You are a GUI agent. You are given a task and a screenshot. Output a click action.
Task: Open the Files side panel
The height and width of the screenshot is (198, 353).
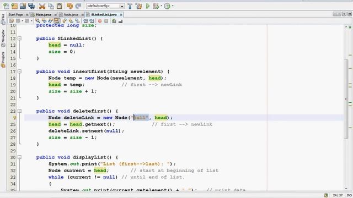[x=3, y=19]
